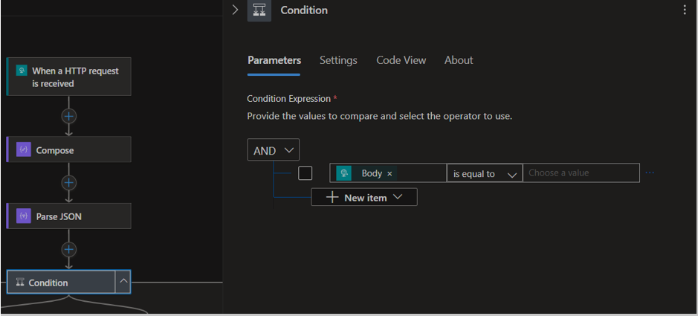Open the Settings tab

[x=338, y=60]
